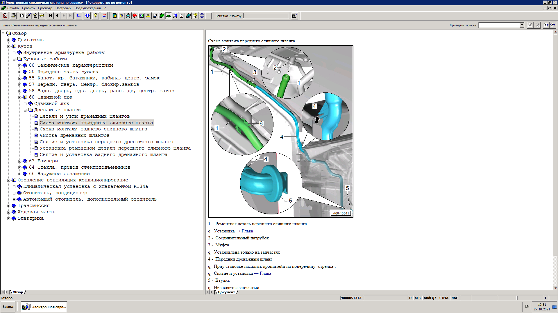Click the green car toolbar icon
Viewport: 558px width, 313px height.
[x=168, y=16]
